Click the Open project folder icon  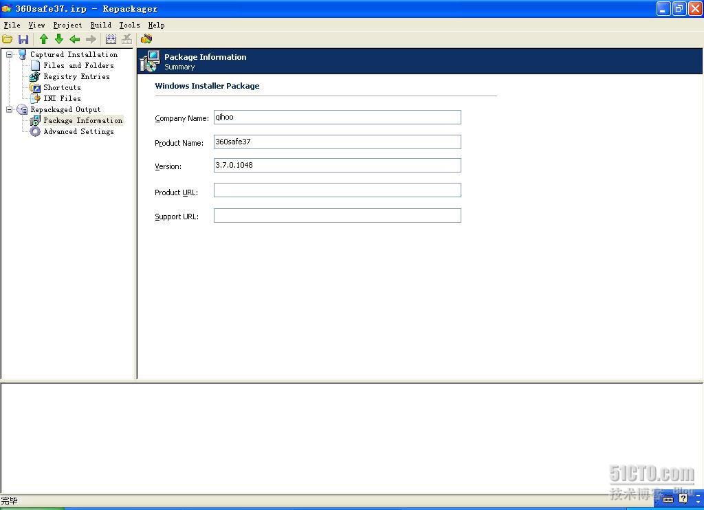click(8, 39)
